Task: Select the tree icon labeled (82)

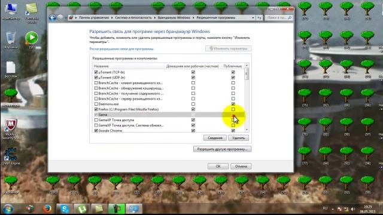Action: point(326,97)
